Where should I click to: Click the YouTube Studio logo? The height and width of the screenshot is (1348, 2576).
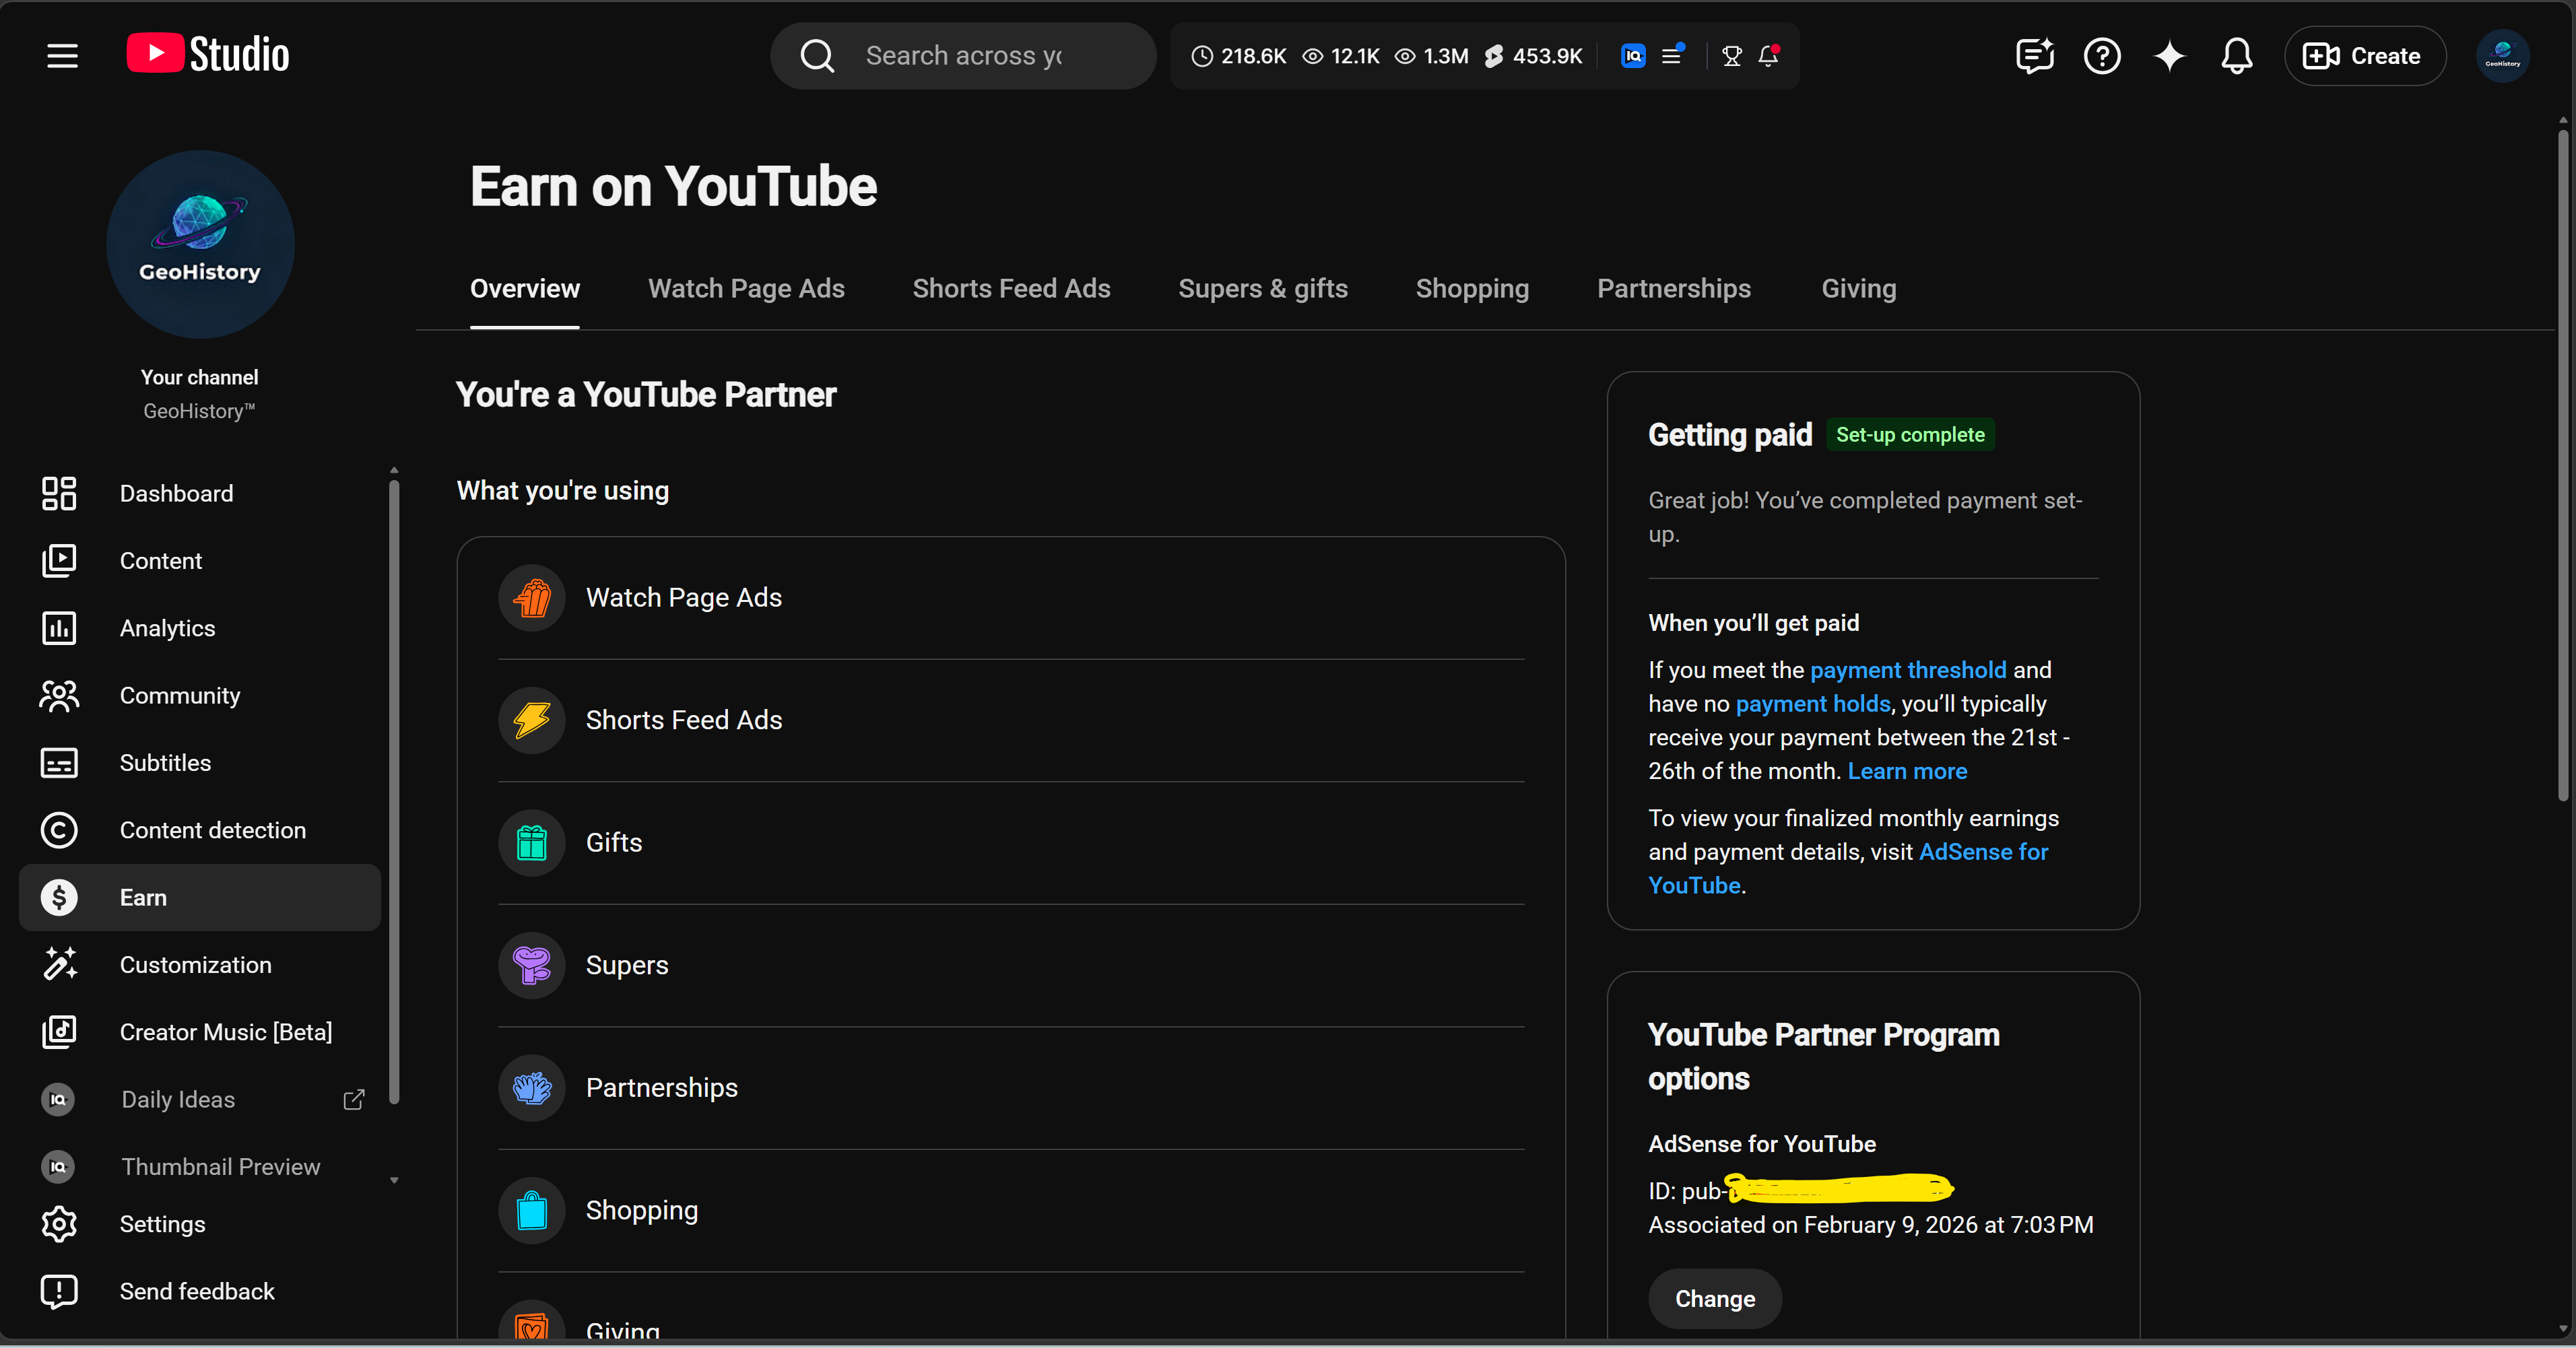[x=208, y=54]
